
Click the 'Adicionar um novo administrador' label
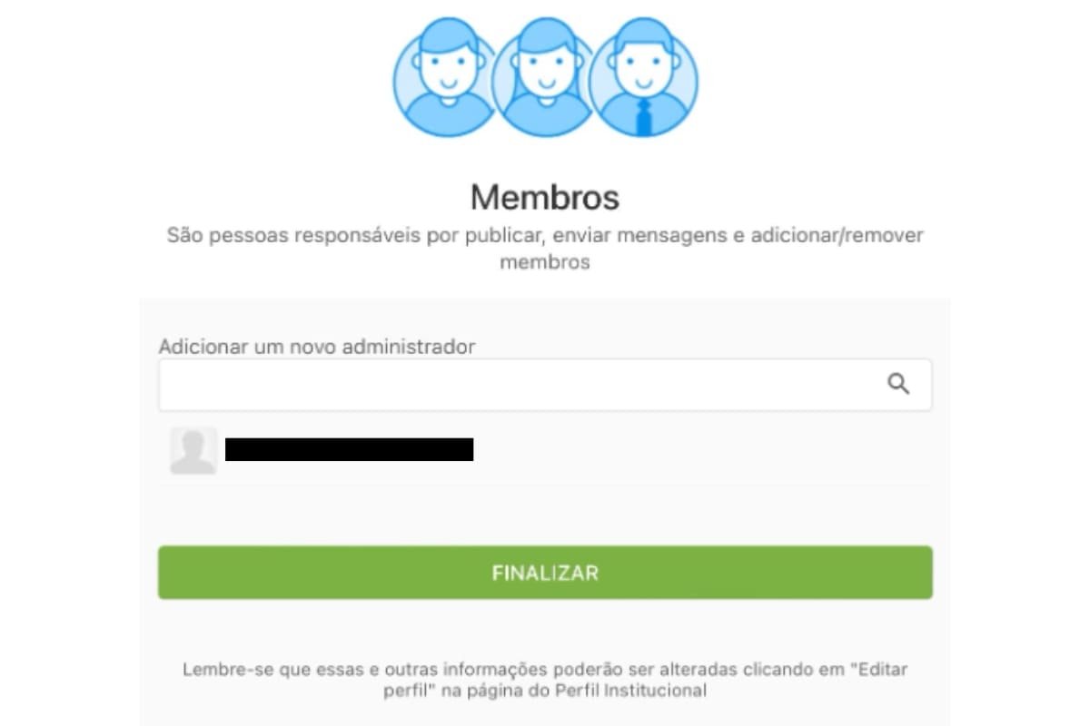(317, 347)
